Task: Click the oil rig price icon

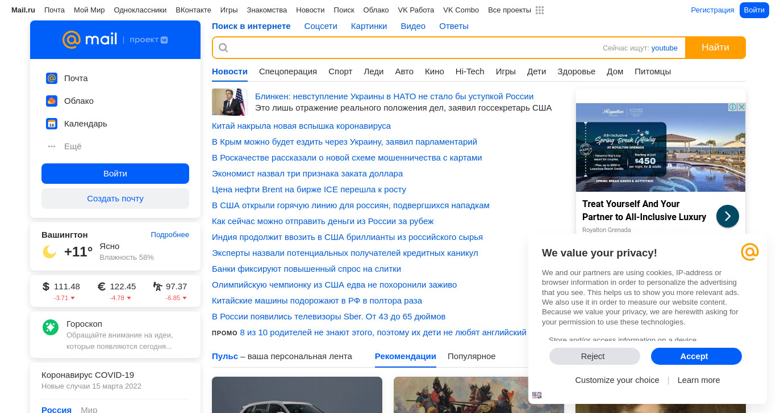Action: click(157, 286)
